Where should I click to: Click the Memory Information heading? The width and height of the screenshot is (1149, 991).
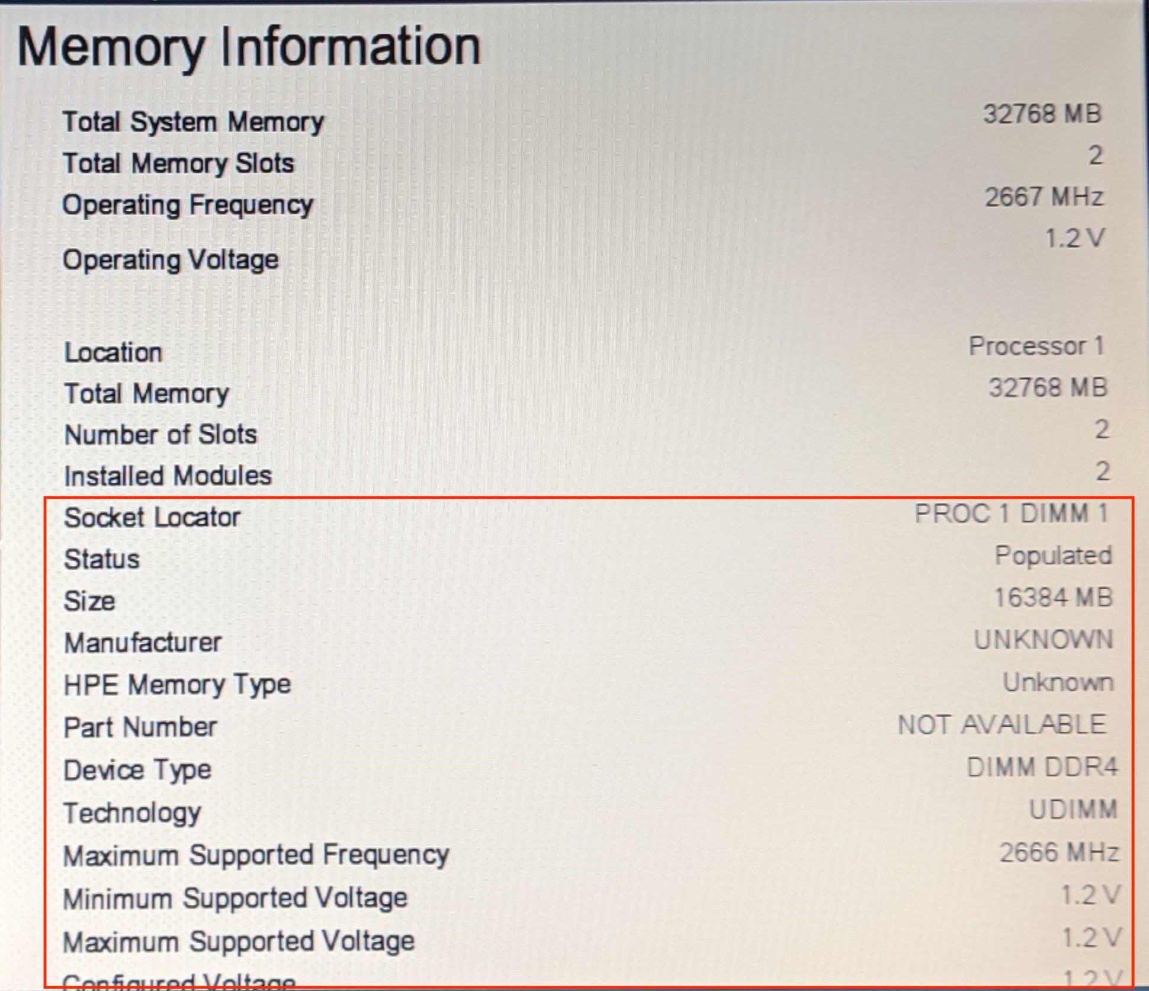pos(249,47)
